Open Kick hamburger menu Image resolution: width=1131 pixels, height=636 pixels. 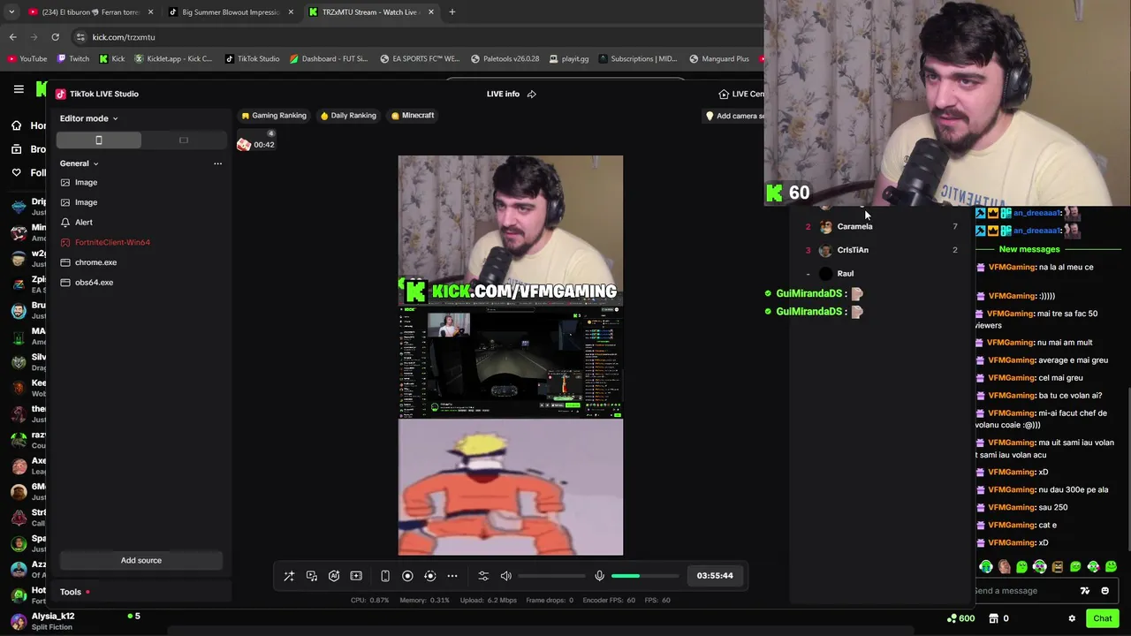pyautogui.click(x=19, y=89)
